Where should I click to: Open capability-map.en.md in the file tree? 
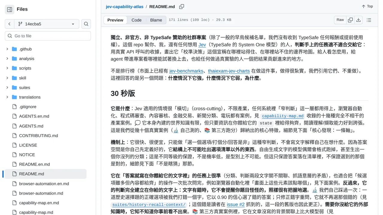[x=39, y=203]
